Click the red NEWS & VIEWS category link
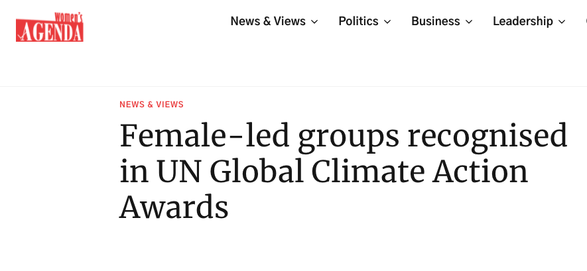 [151, 105]
